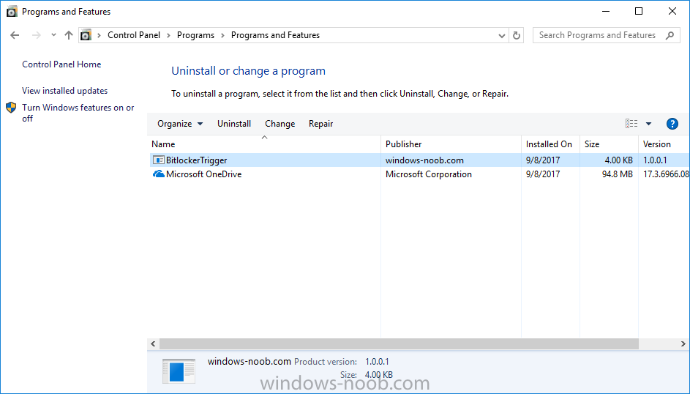Viewport: 690px width, 394px height.
Task: Refresh the Programs and Features list
Action: (x=517, y=35)
